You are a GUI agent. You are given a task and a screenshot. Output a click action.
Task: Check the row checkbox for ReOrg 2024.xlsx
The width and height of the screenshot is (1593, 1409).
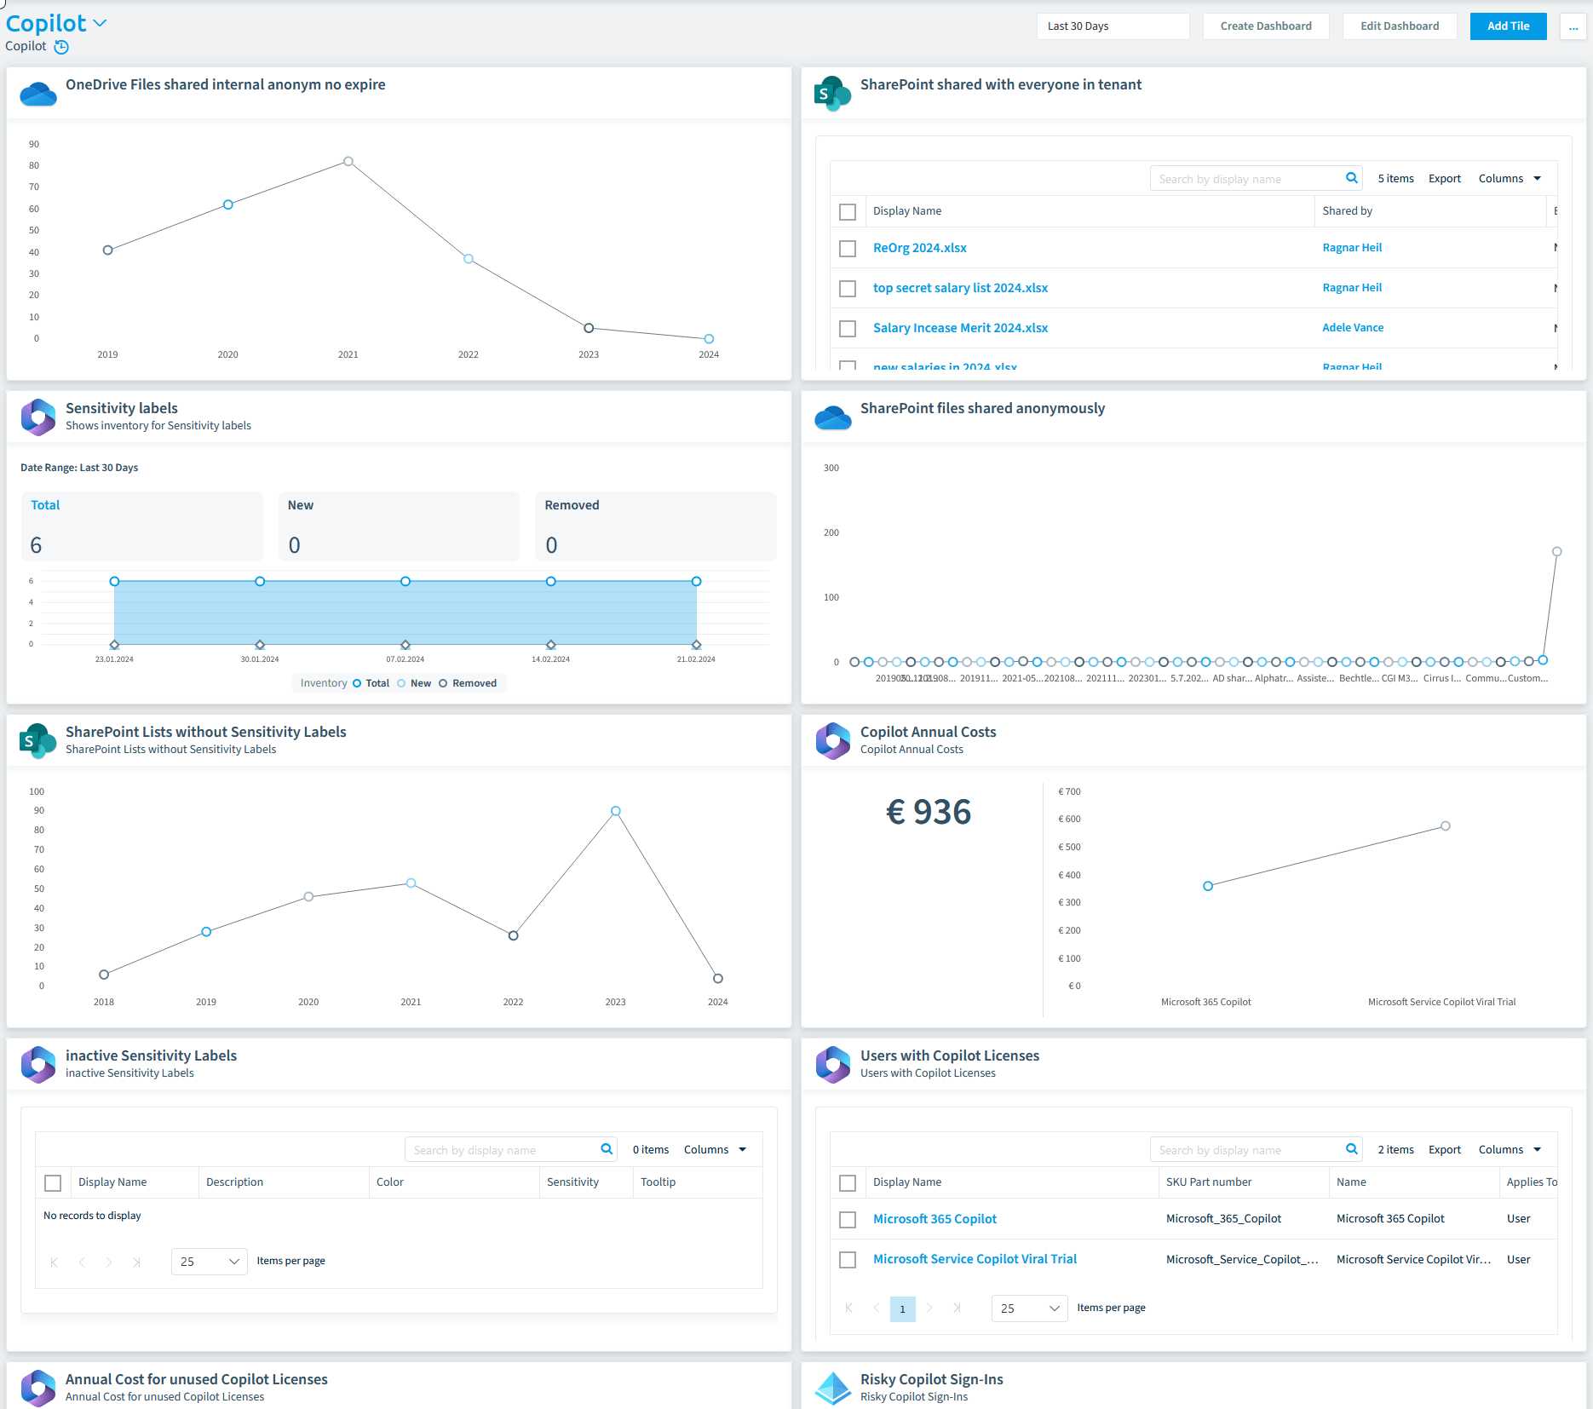click(848, 248)
